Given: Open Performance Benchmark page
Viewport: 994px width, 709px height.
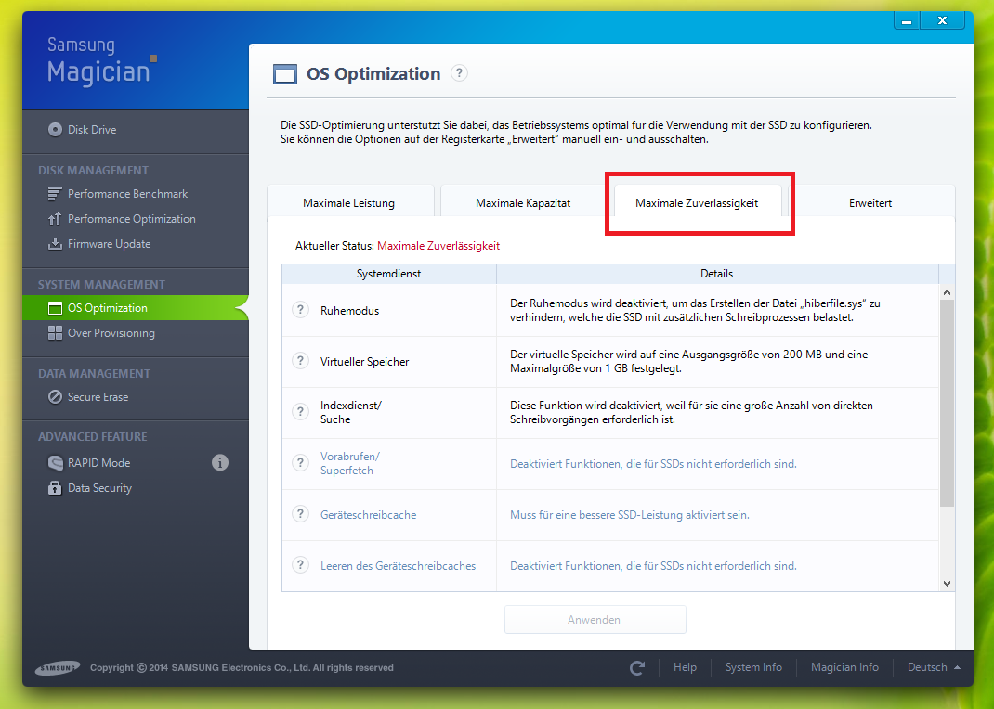Looking at the screenshot, I should pos(118,194).
